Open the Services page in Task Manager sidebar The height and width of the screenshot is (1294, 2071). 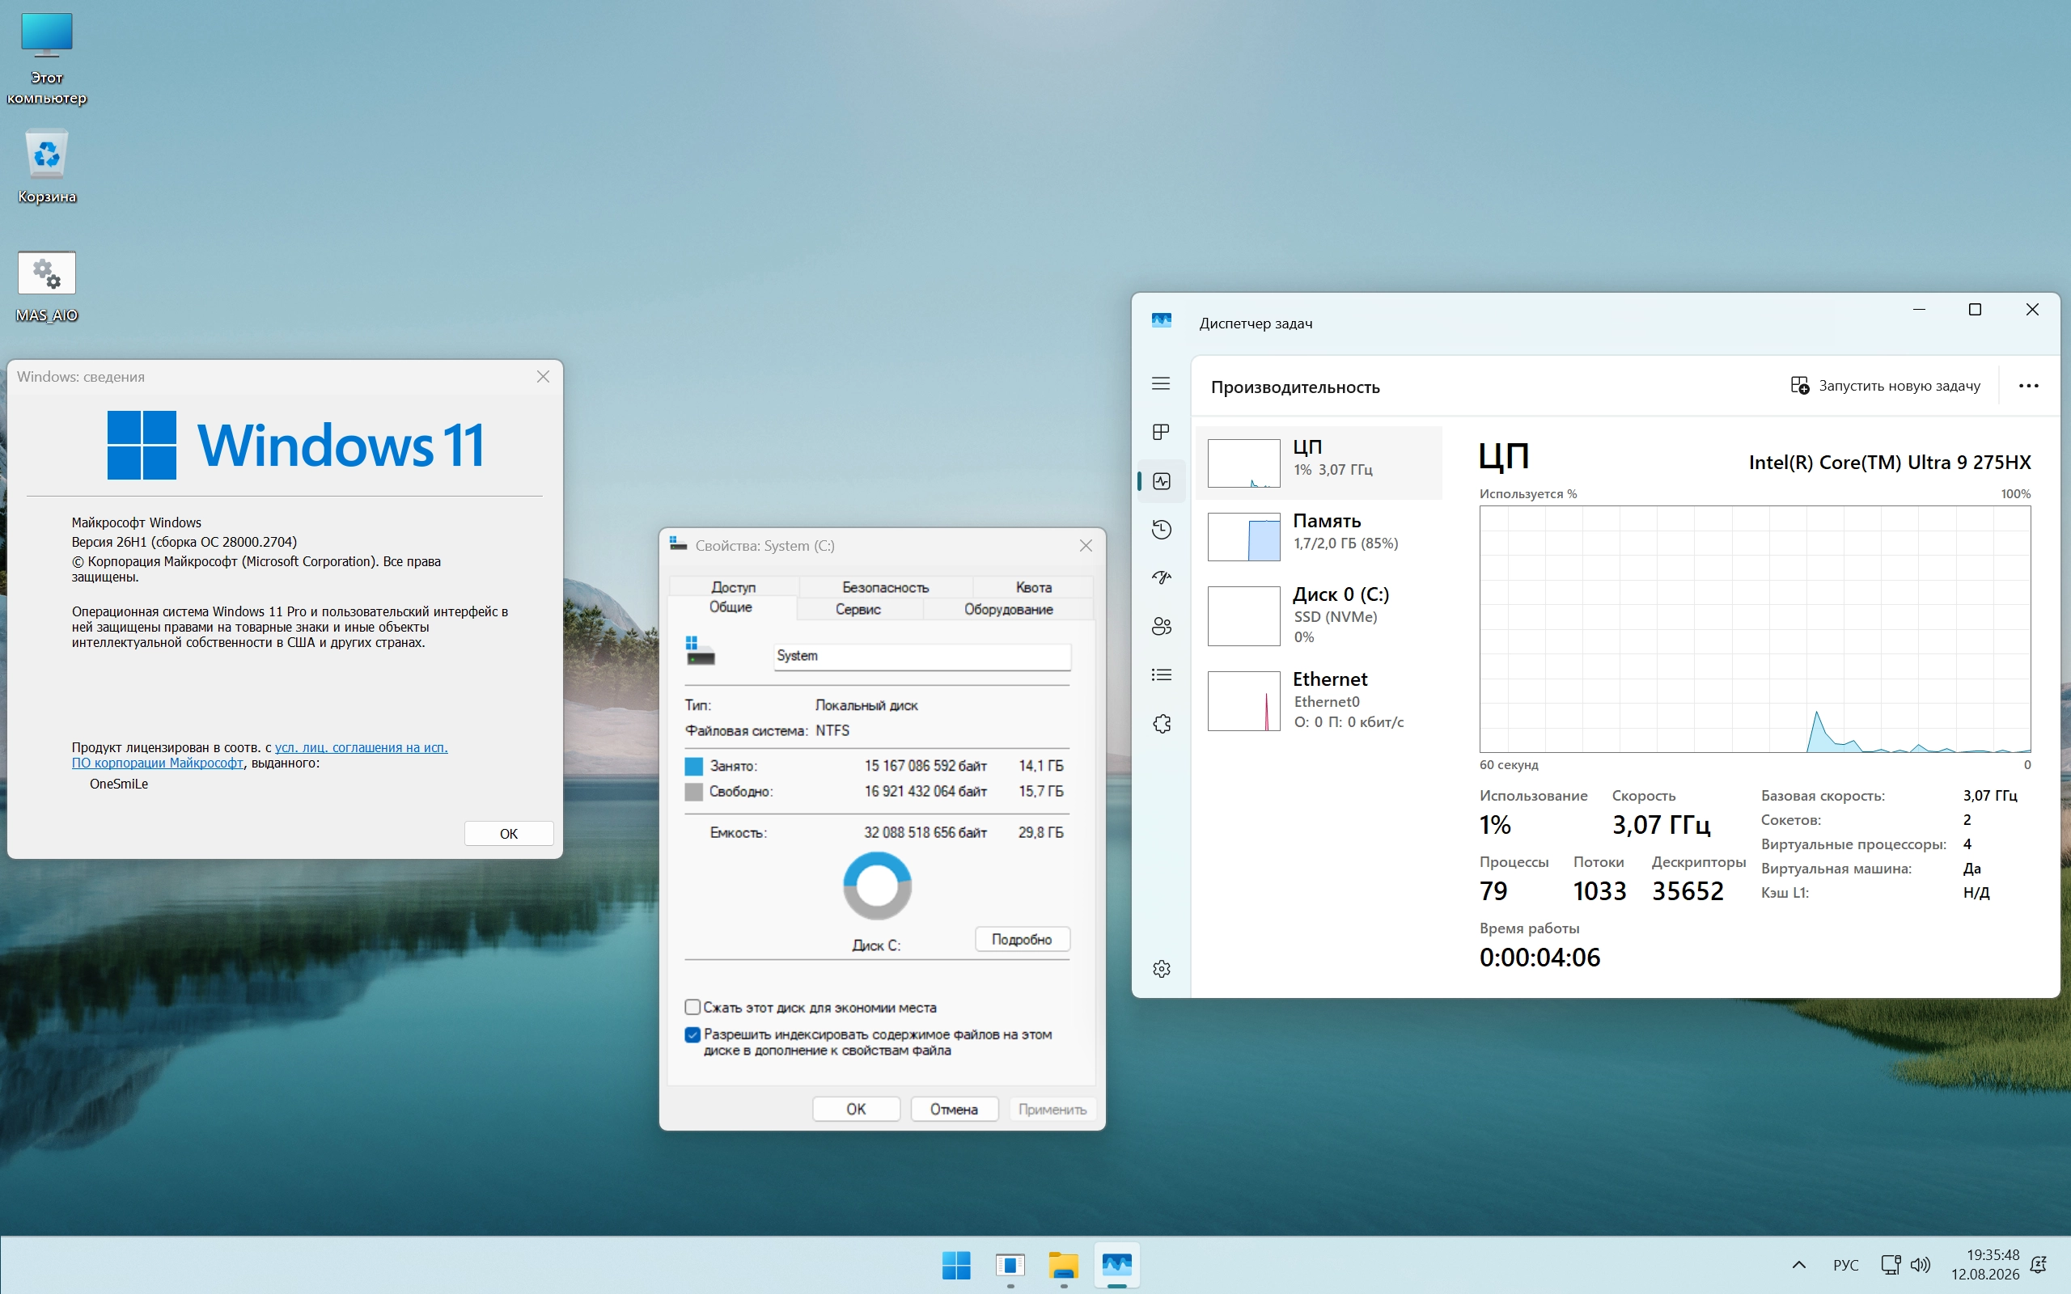[1162, 724]
